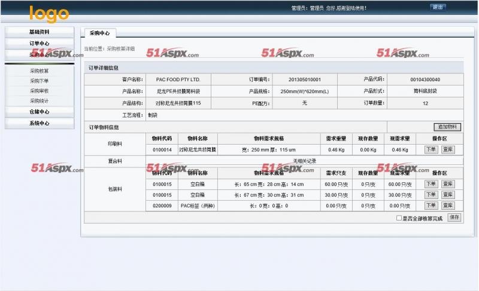Expand the 系统中心 sidebar section
Image resolution: width=479 pixels, height=291 pixels.
coord(40,123)
